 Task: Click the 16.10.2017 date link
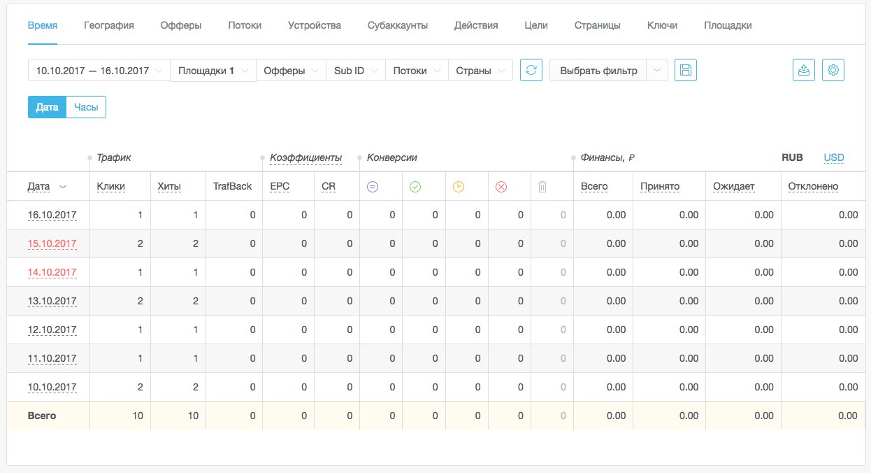(52, 216)
